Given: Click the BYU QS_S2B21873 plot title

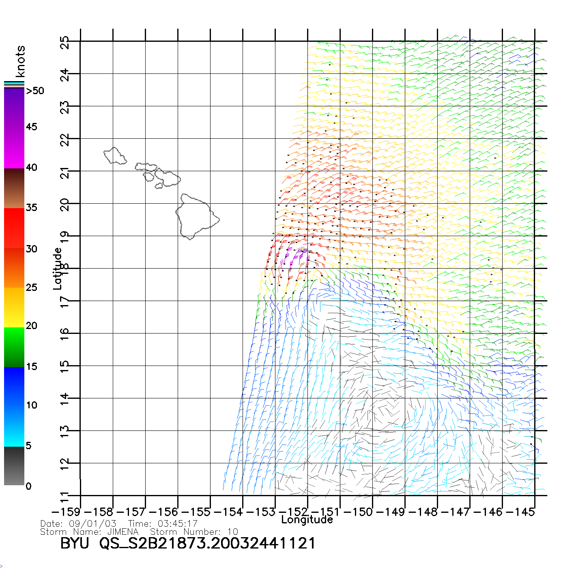Looking at the screenshot, I should click(187, 543).
